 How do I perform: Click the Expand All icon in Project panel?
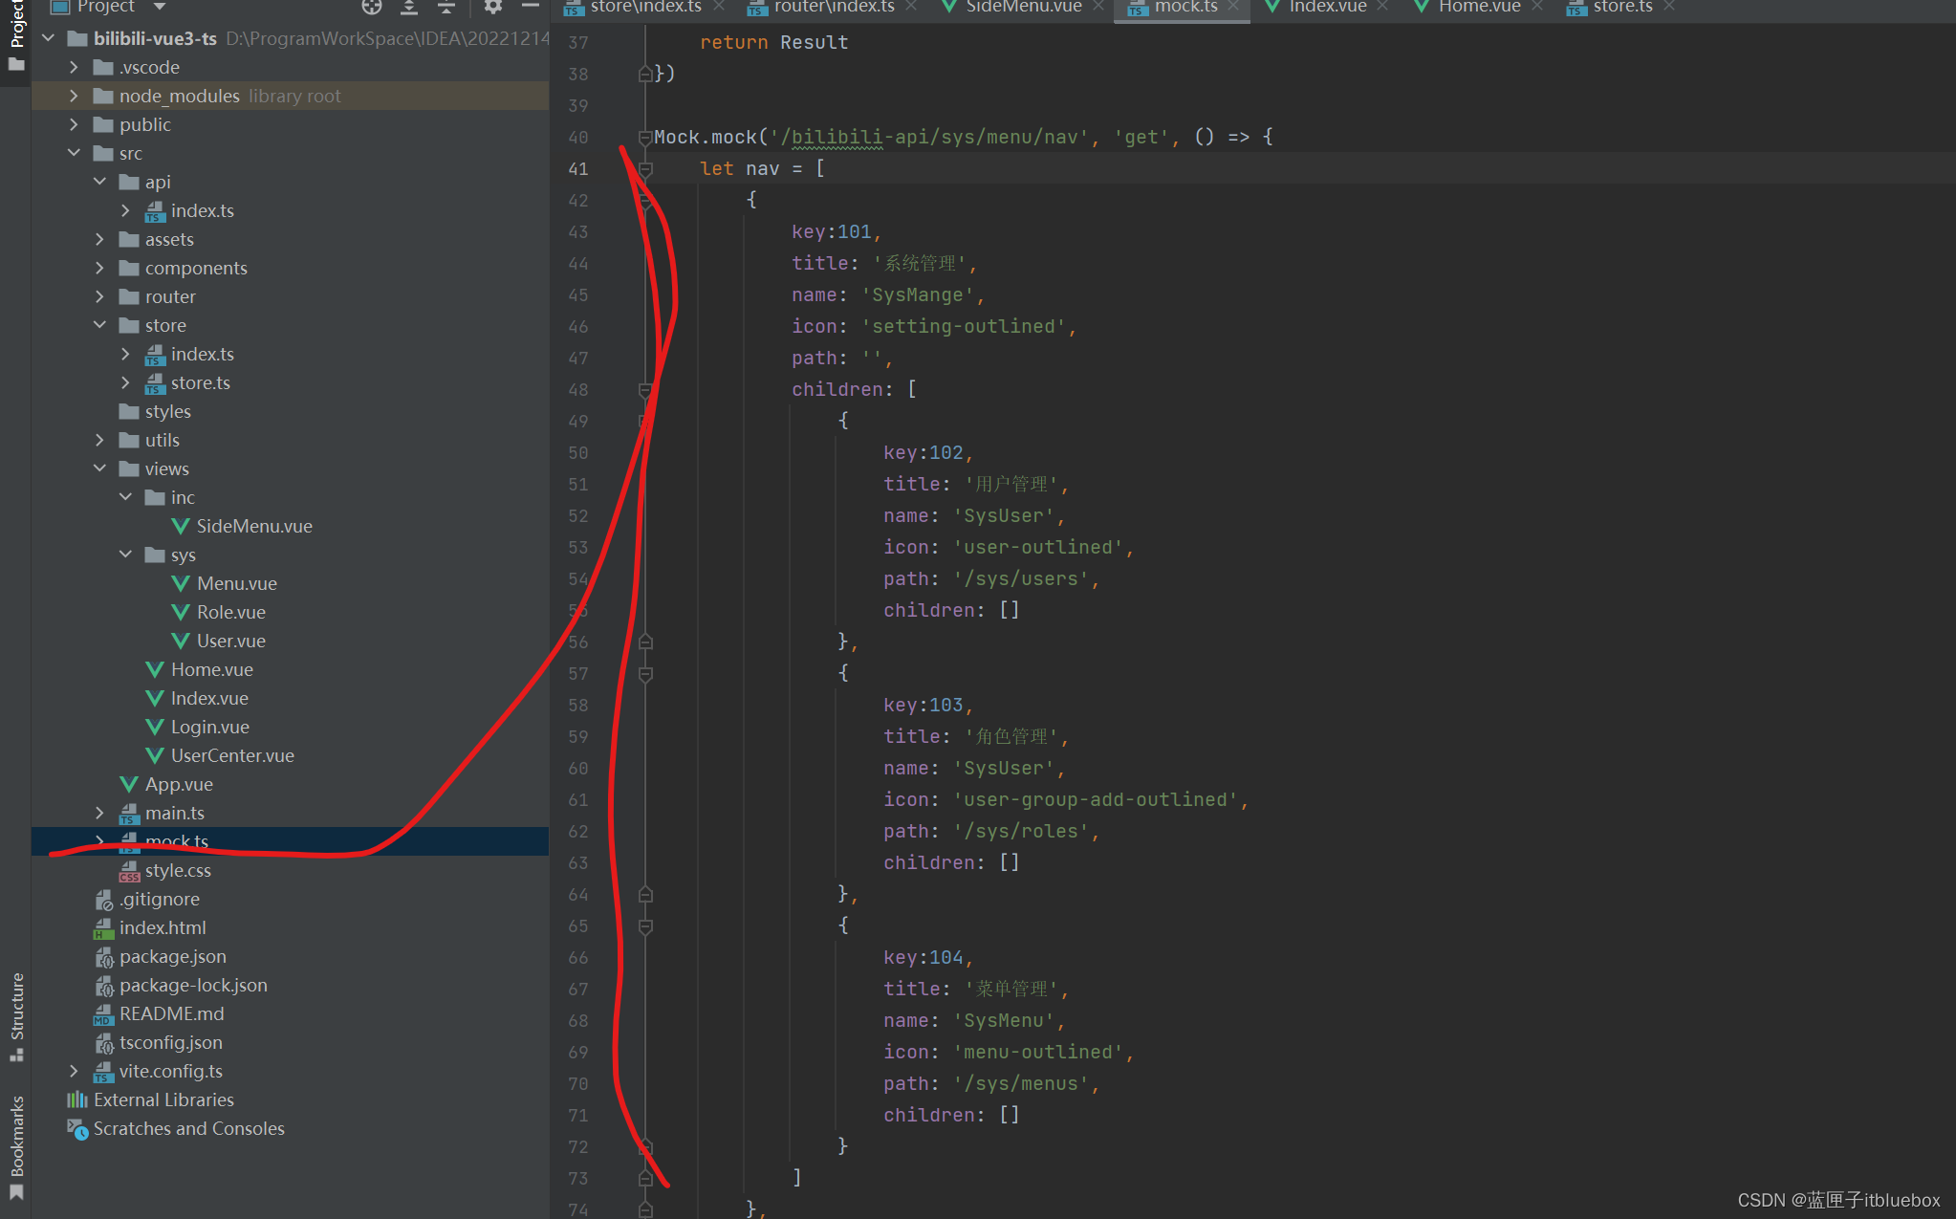(409, 7)
